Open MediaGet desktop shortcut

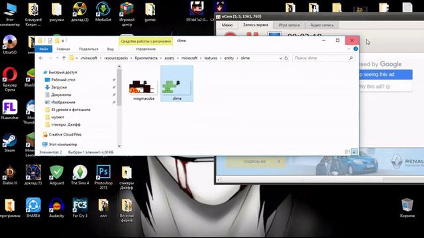(103, 12)
